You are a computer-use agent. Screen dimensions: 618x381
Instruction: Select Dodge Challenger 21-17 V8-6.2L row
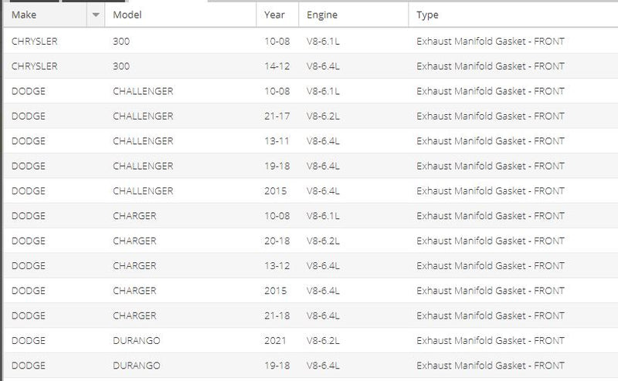coord(311,116)
